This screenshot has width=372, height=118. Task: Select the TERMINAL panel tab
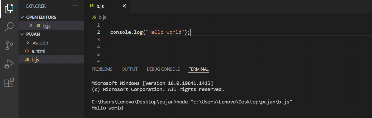click(x=199, y=69)
